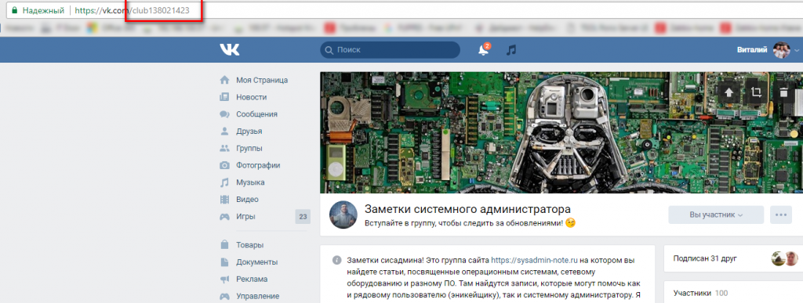Open notifications bell icon
The width and height of the screenshot is (803, 303).
483,49
